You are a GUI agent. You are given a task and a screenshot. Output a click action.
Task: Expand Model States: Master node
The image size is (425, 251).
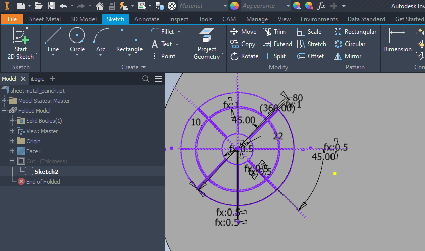pyautogui.click(x=4, y=101)
